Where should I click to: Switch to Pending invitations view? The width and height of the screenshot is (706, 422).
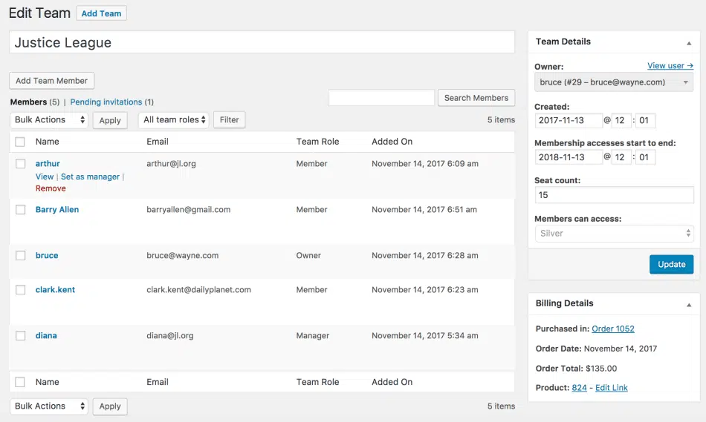coord(106,102)
